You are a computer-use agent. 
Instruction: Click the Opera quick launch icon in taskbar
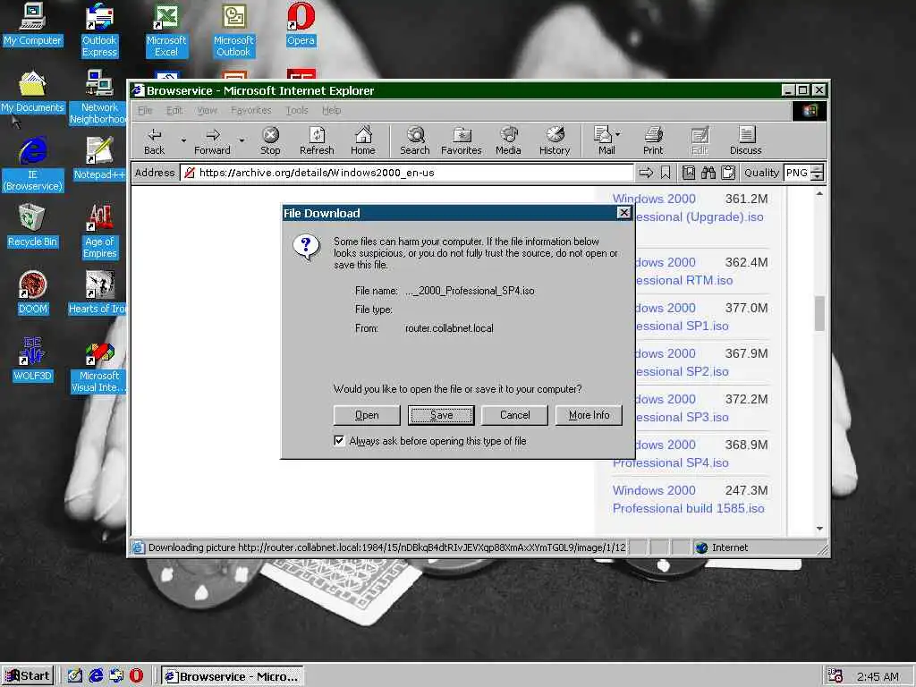pyautogui.click(x=136, y=675)
